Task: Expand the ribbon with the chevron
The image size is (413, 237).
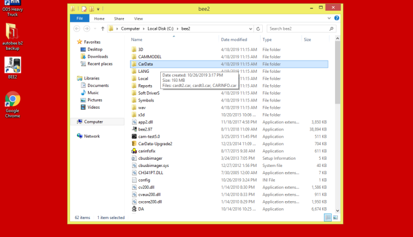Action: pyautogui.click(x=330, y=18)
